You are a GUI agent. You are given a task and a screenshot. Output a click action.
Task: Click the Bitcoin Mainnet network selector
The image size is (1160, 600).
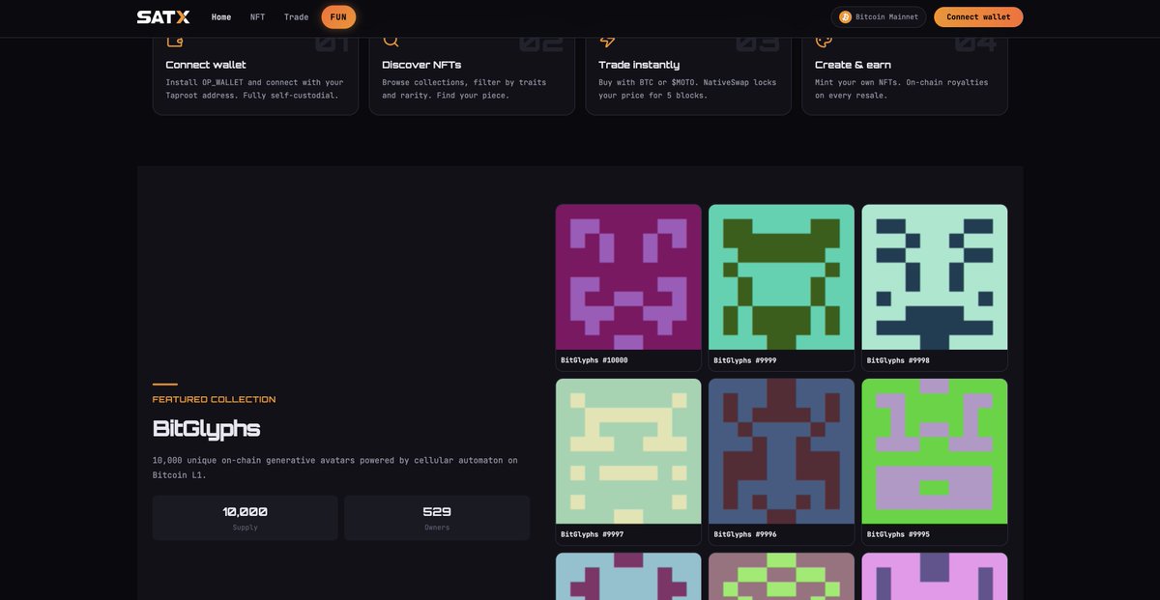click(x=879, y=17)
